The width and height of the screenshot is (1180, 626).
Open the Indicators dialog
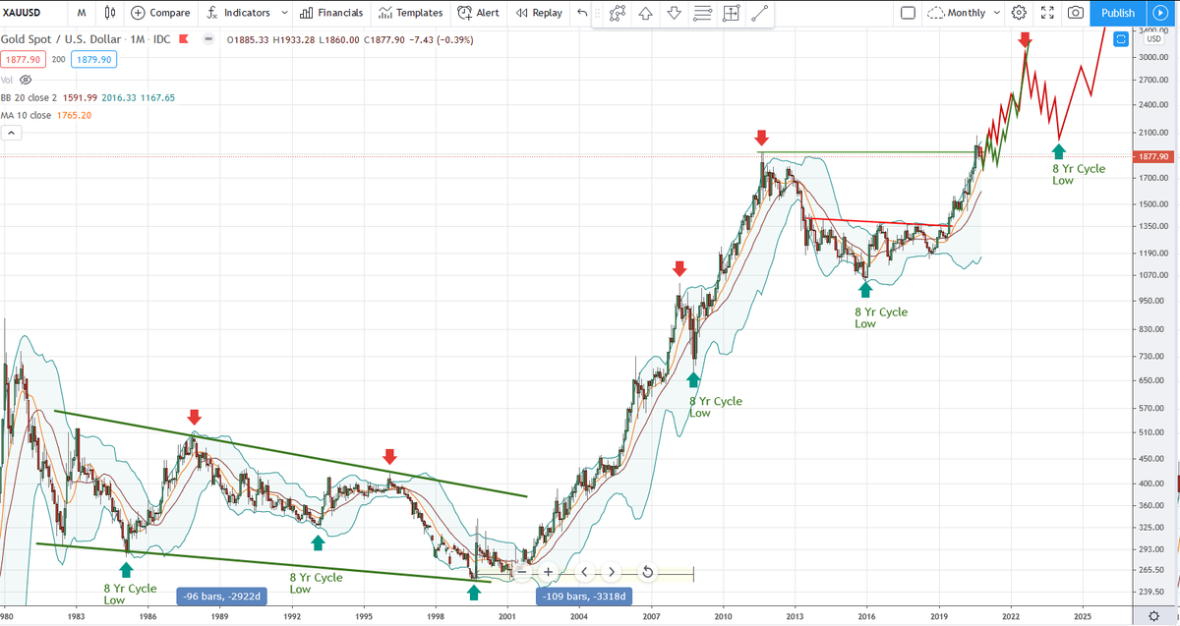(237, 13)
